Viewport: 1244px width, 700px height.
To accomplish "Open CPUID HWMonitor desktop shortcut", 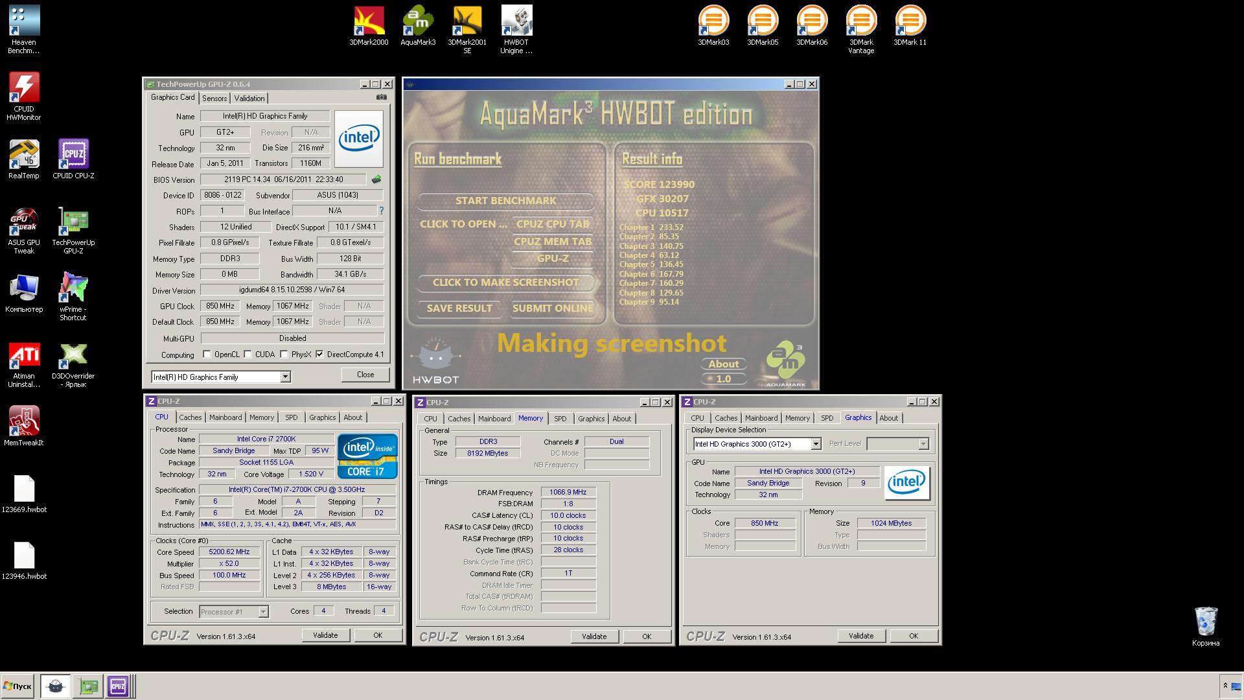I will 24,96.
